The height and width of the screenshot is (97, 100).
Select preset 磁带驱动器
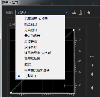[x=40, y=59]
